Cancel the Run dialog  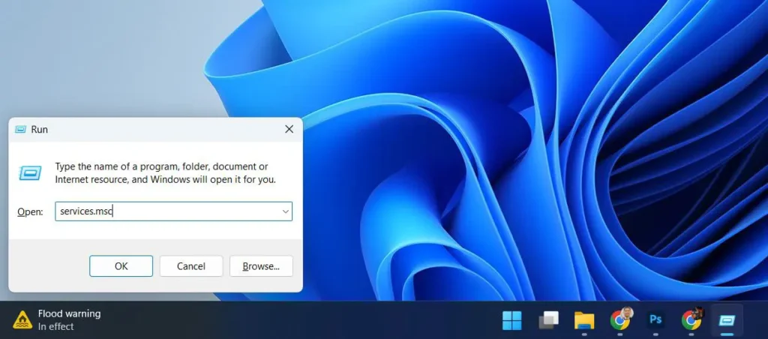(x=191, y=266)
